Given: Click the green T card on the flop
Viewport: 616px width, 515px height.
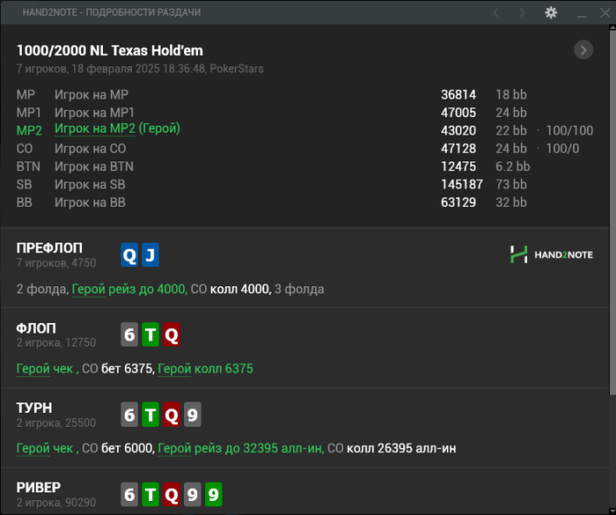Looking at the screenshot, I should 150,335.
